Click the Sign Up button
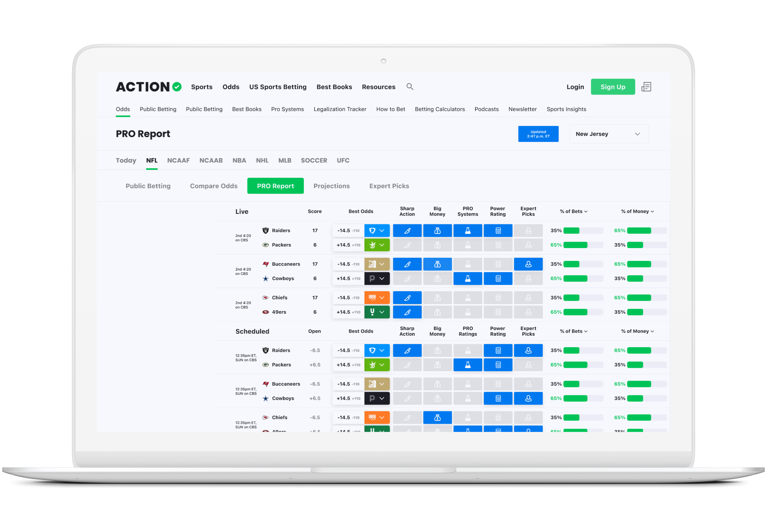The height and width of the screenshot is (527, 777). click(614, 87)
